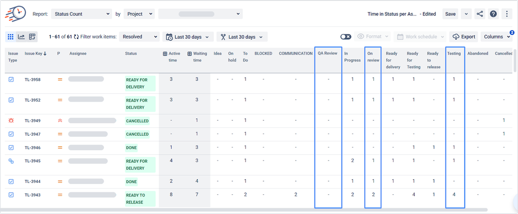
Task: Click the task type icon for TL-3944
Action: pos(11,181)
